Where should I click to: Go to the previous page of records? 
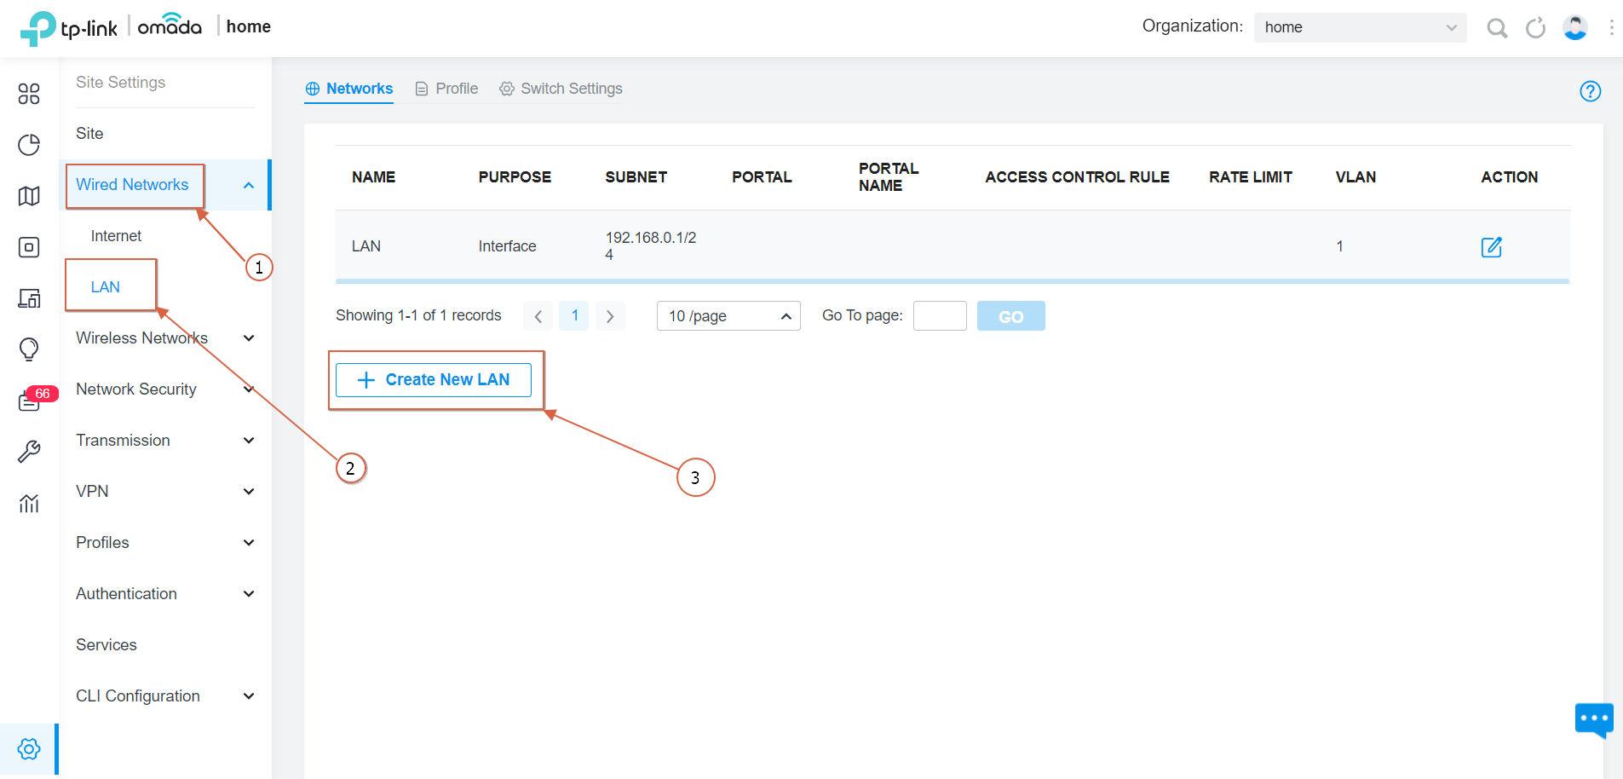538,316
